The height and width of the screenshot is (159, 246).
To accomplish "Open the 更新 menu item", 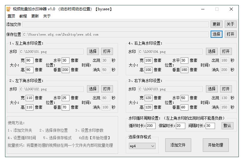I will point(35,16).
